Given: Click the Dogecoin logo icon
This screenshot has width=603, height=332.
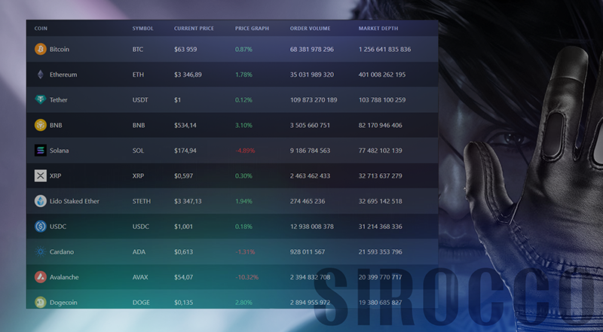Looking at the screenshot, I should [x=41, y=303].
